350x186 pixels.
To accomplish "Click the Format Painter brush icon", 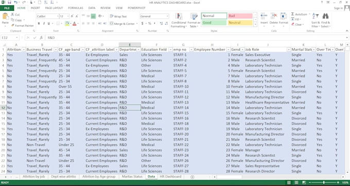I will 13,25.
